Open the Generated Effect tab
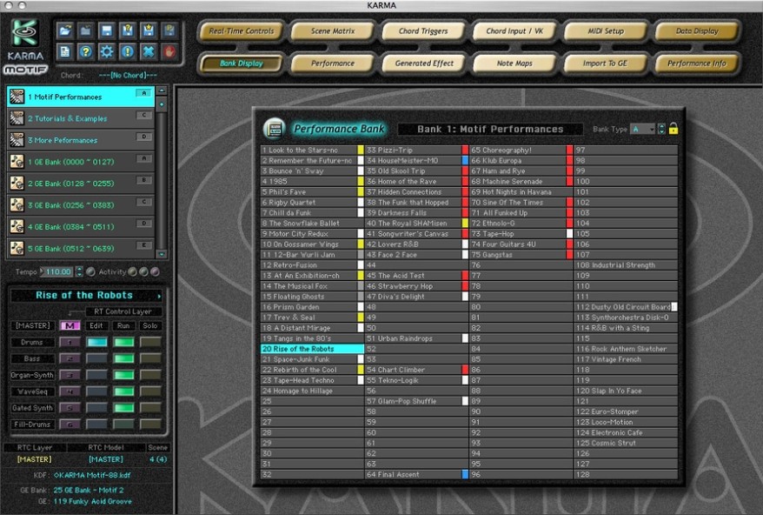Image resolution: width=763 pixels, height=515 pixels. click(424, 64)
